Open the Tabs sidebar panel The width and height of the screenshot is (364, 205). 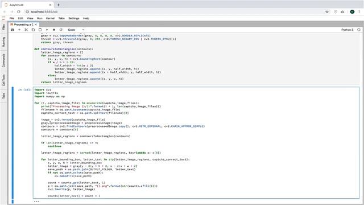tap(3, 96)
